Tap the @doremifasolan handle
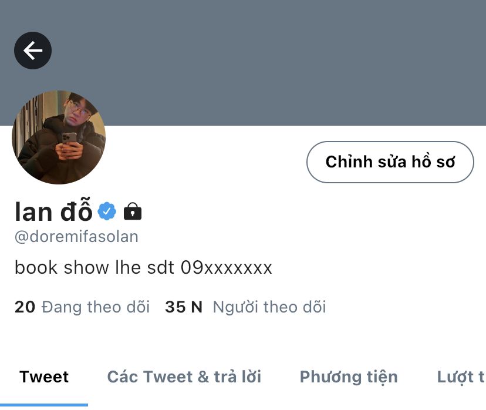Viewport: 486px width, 410px height. 76,237
